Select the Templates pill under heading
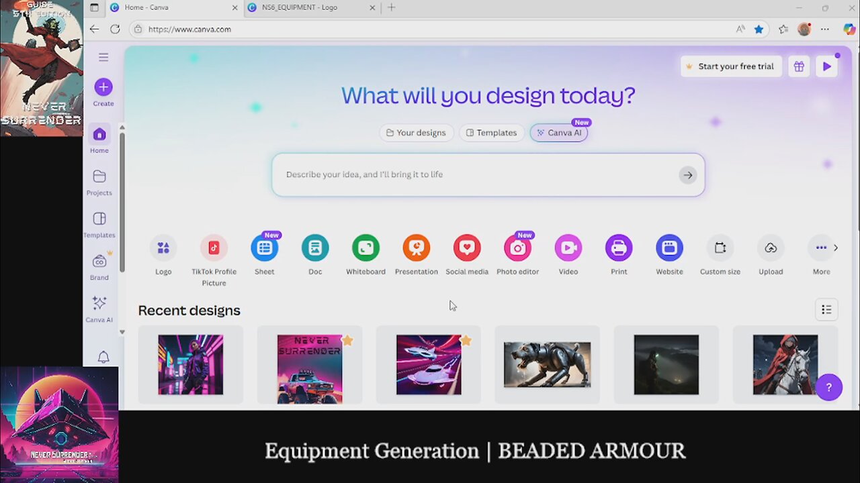Viewport: 860px width, 483px height. click(x=492, y=133)
